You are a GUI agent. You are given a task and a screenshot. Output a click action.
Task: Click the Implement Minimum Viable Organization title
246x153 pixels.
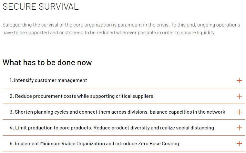[x=94, y=144]
